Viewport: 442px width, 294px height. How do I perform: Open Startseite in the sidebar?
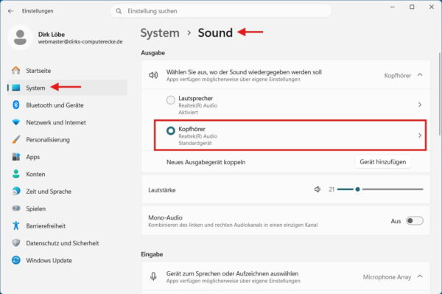67,71
